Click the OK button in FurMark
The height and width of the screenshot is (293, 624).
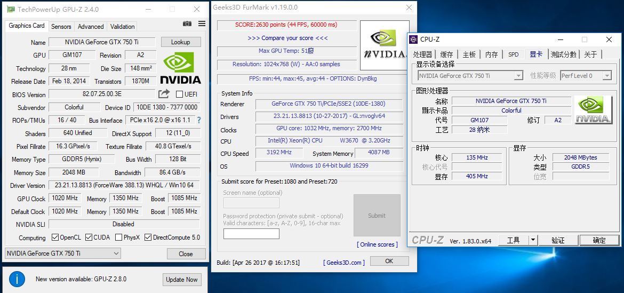point(389,261)
